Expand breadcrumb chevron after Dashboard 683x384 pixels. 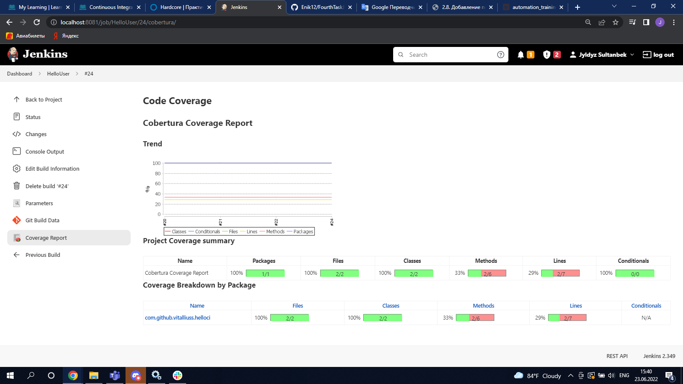40,74
